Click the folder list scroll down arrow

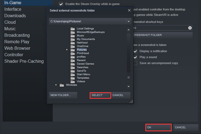129,86
